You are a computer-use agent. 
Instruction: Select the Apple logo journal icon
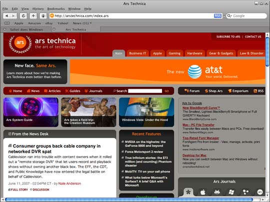203,192
